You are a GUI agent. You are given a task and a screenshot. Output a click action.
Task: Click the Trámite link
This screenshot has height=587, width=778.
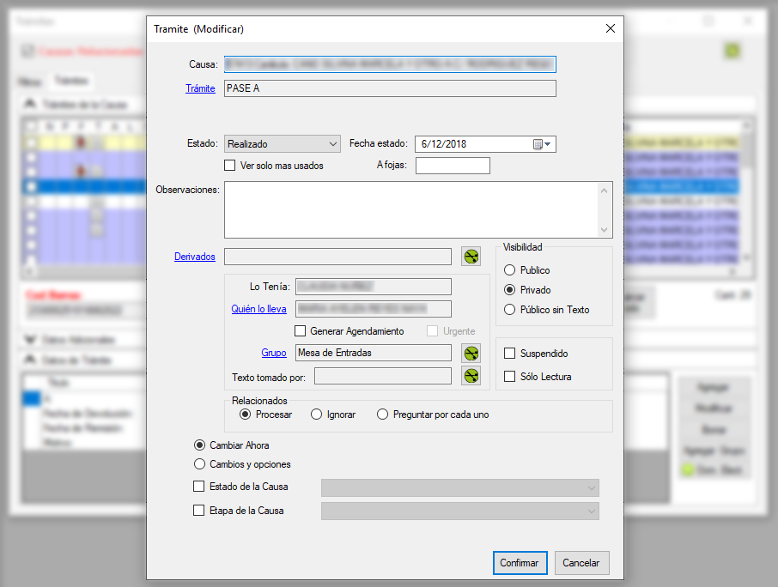pyautogui.click(x=200, y=88)
